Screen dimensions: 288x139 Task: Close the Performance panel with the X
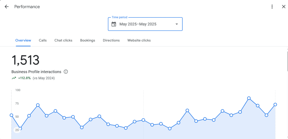(x=283, y=7)
